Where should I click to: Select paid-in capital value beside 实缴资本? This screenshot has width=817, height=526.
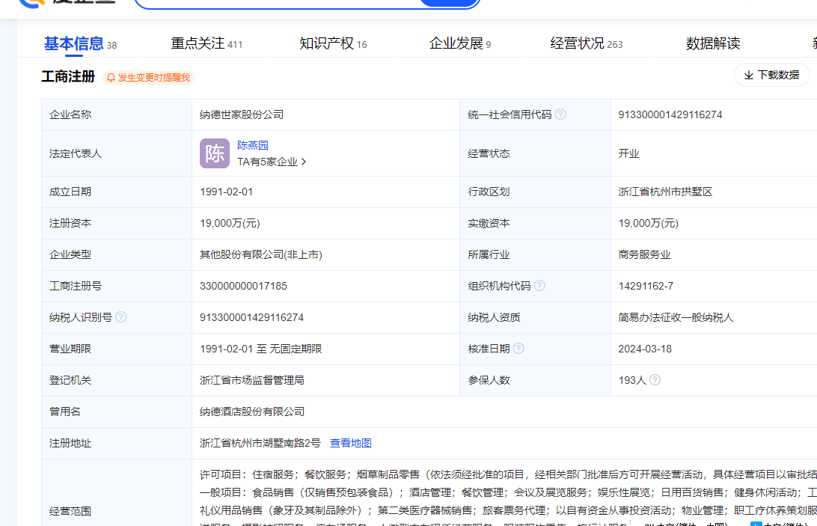tap(648, 223)
